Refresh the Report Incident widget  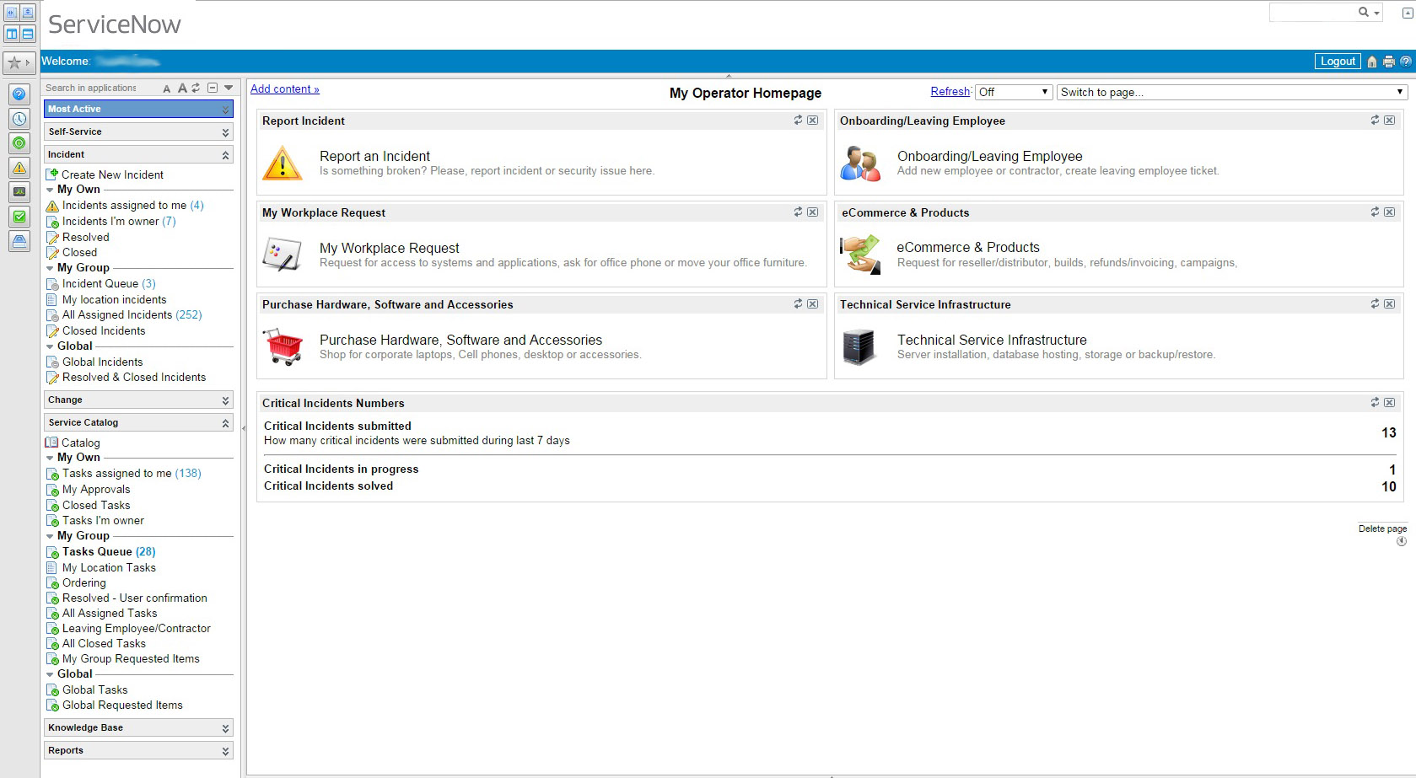point(798,121)
